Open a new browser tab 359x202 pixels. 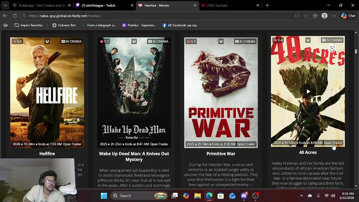pos(267,5)
